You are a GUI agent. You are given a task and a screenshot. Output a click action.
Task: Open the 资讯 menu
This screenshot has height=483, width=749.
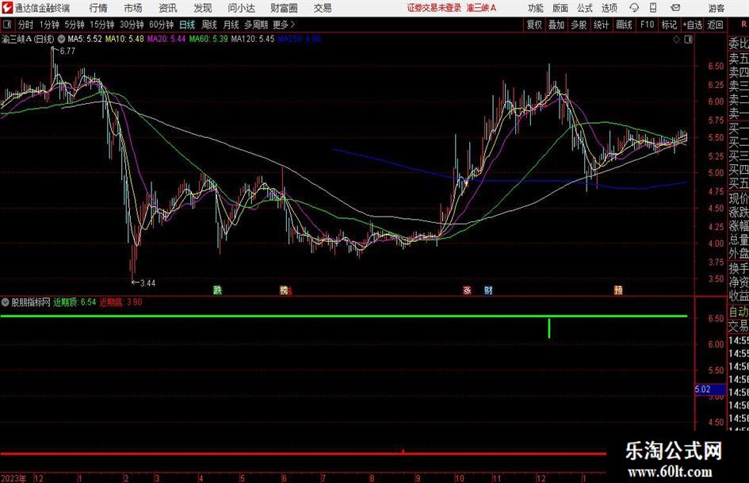click(x=168, y=8)
